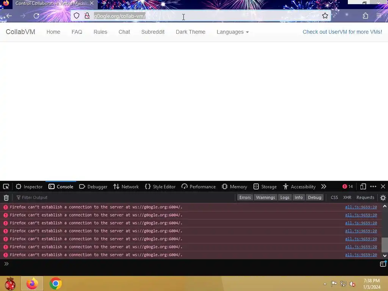The image size is (388, 291).
Task: Toggle the Warnings filter
Action: pyautogui.click(x=266, y=197)
